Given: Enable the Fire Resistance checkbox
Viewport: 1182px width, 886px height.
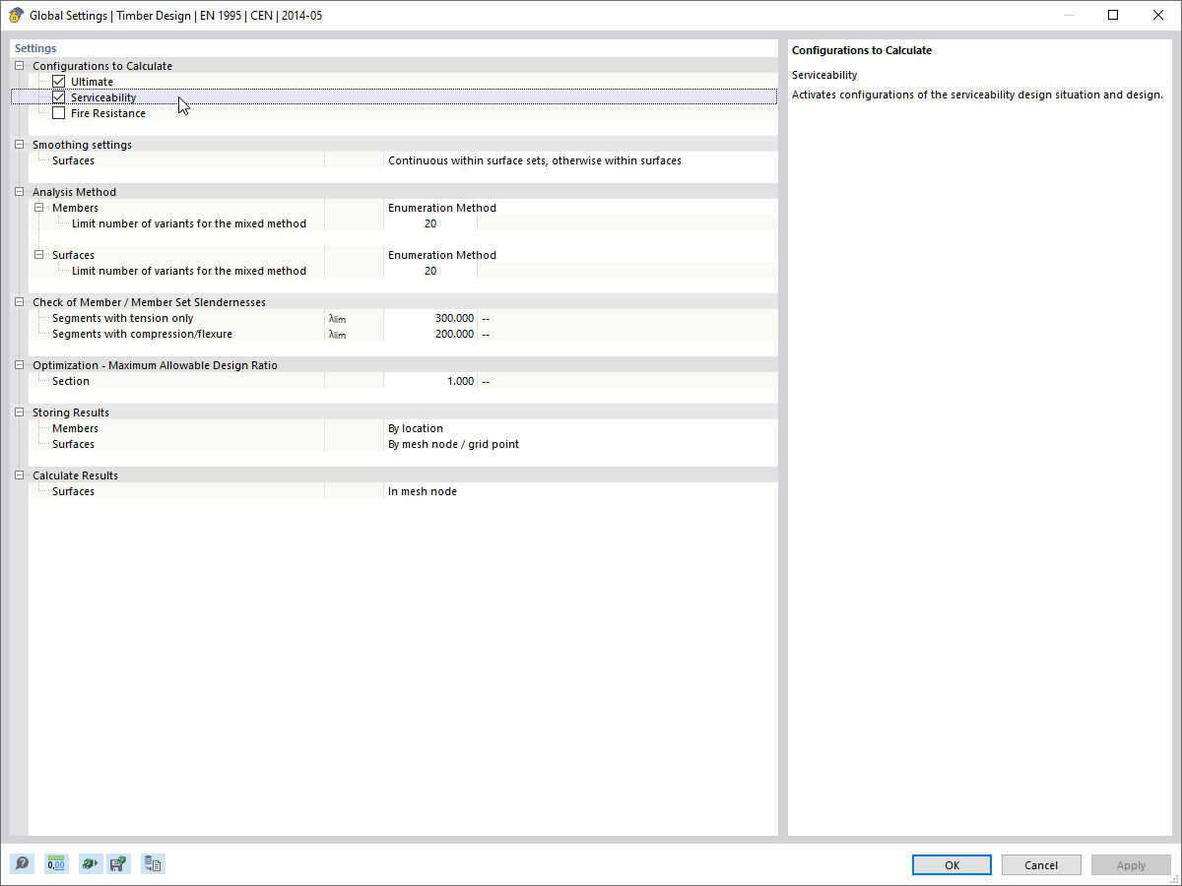Looking at the screenshot, I should [x=59, y=113].
